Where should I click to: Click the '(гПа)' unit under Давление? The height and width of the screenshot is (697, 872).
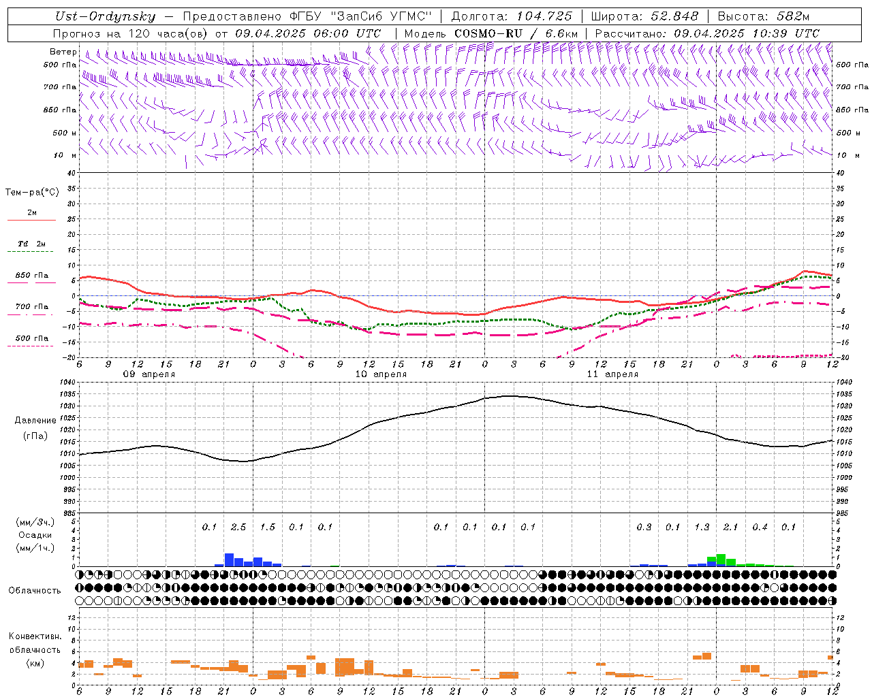click(35, 436)
